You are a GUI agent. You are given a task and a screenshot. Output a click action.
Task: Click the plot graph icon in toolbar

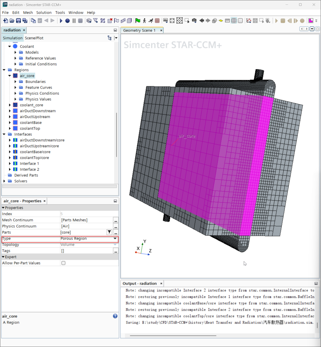coord(249,21)
